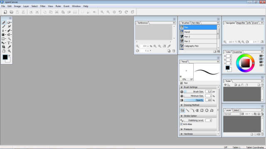
Task: Click the Brush Size value field
Action: 209,91
